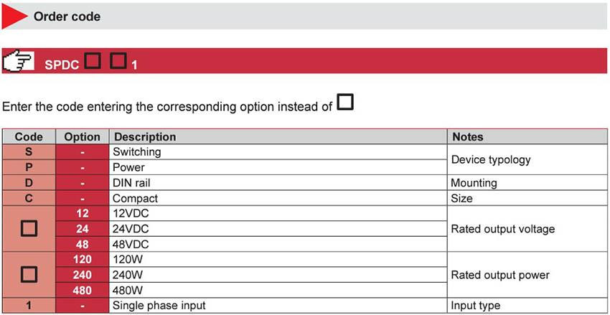This screenshot has height=315, width=610.
Task: Pick the 240 option for 240W power
Action: (x=83, y=275)
